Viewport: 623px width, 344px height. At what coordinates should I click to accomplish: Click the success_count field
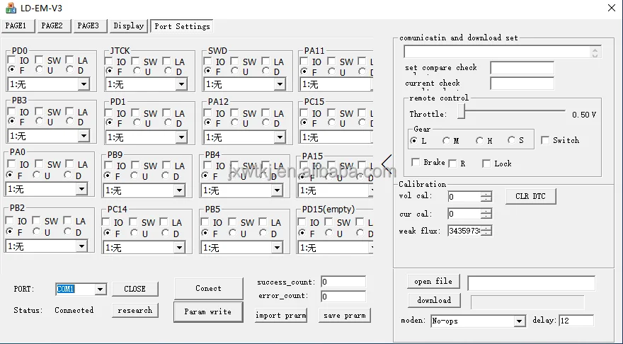coord(343,282)
